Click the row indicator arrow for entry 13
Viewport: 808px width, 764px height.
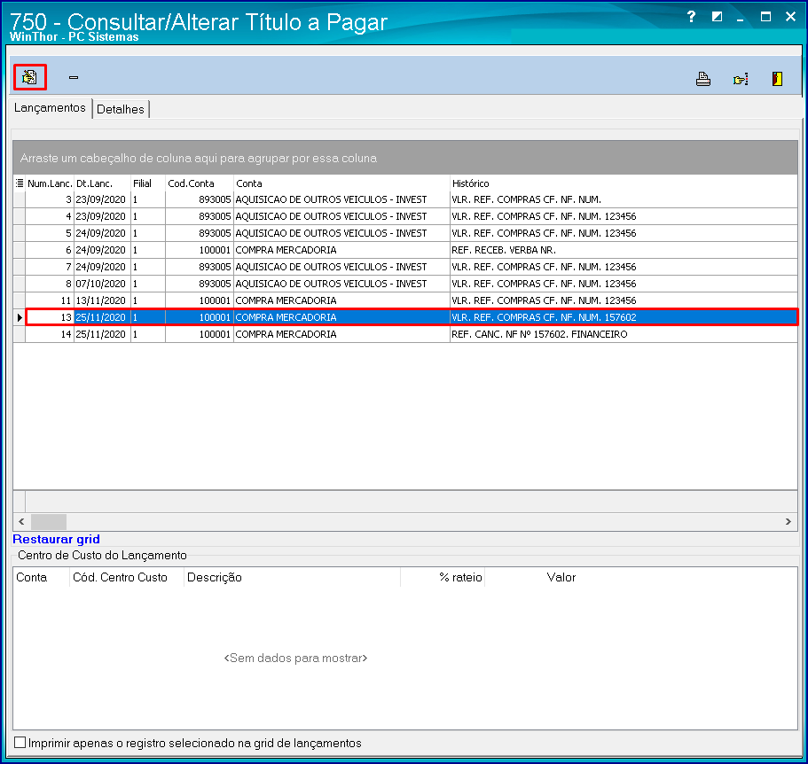tap(20, 317)
